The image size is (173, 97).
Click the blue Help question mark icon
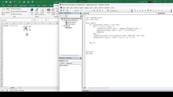click(108, 11)
